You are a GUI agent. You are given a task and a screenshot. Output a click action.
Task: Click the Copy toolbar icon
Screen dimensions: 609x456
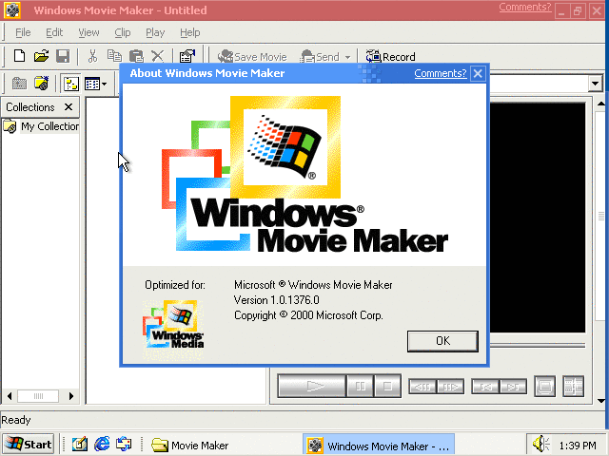point(114,56)
